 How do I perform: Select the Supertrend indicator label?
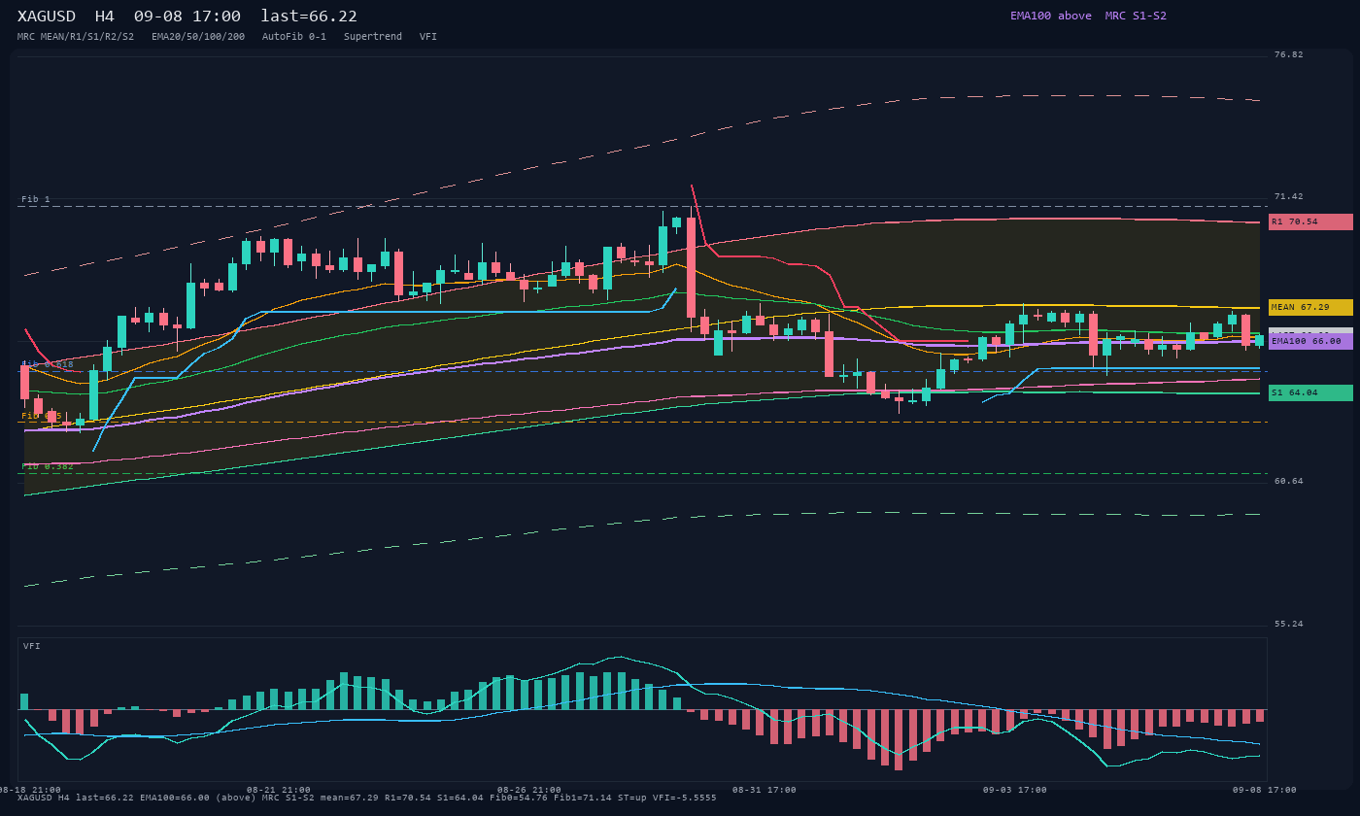(x=373, y=37)
